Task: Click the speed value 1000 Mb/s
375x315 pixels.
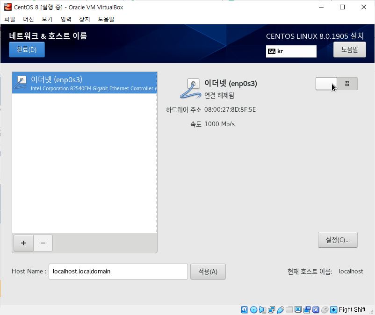Action: (220, 124)
